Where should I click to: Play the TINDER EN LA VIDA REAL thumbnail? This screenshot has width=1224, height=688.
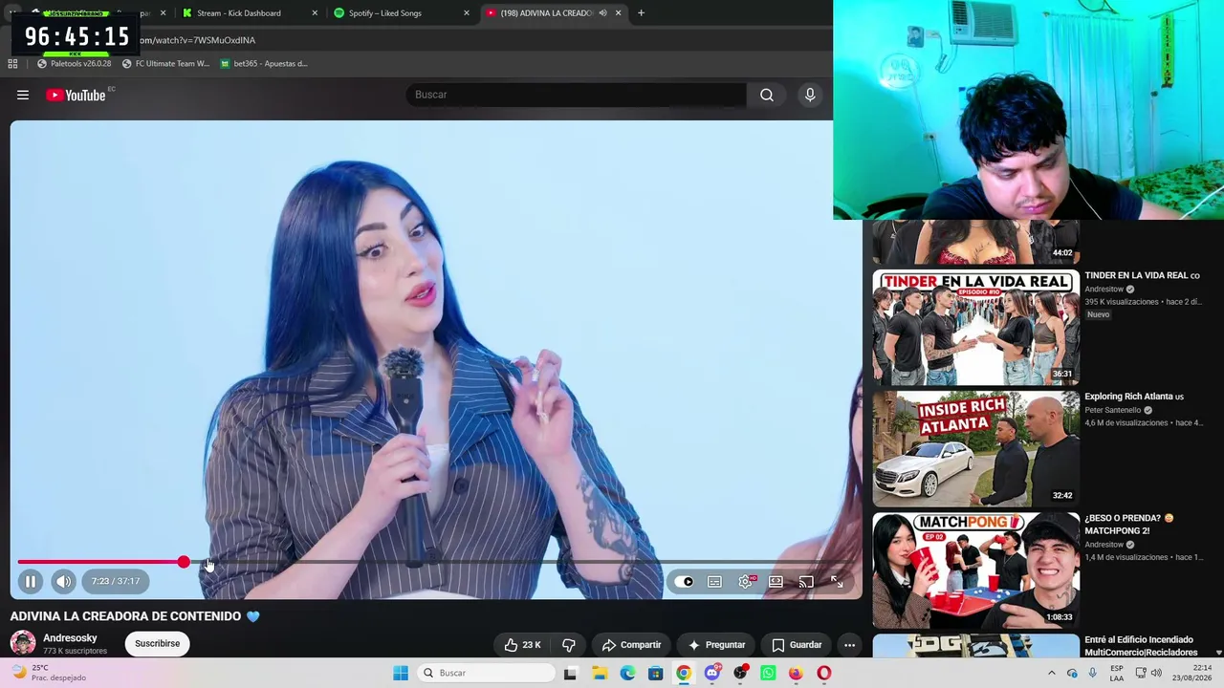[976, 328]
